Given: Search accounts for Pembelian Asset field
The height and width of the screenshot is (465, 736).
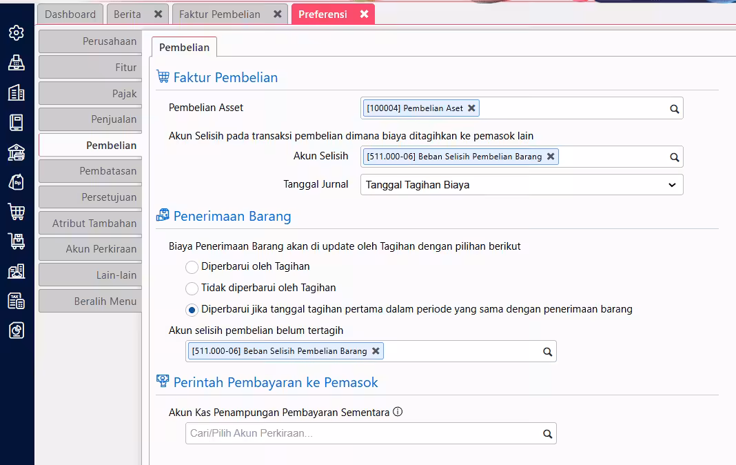Looking at the screenshot, I should [674, 109].
